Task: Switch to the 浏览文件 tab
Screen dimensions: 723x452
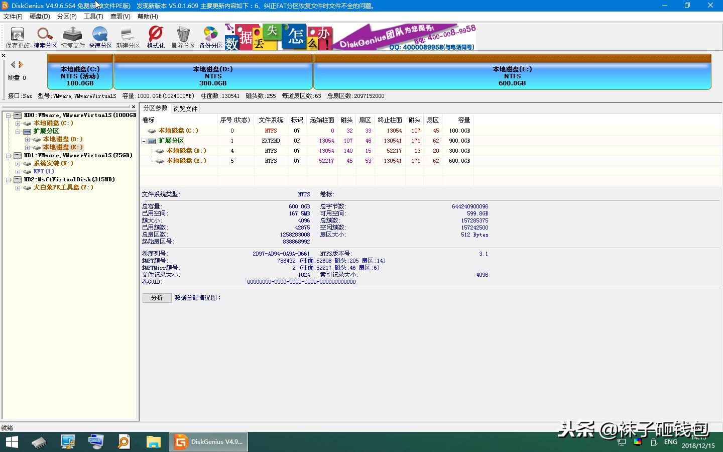Action: [185, 108]
